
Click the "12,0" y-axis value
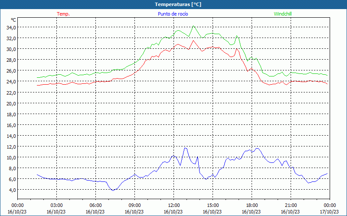point(11,147)
